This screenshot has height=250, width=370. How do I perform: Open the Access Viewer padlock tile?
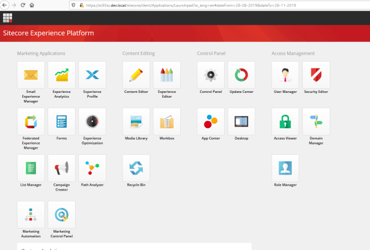(285, 122)
